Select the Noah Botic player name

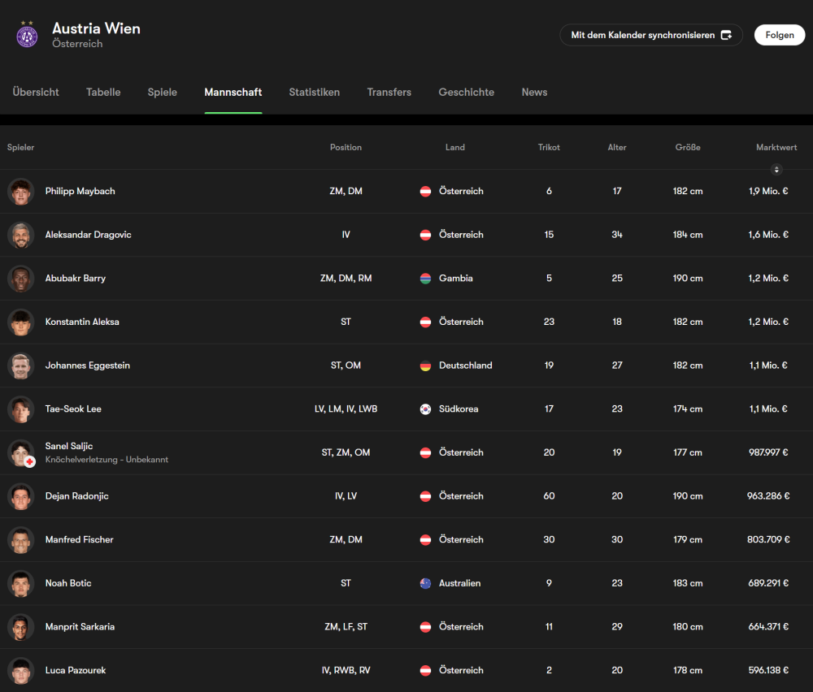pyautogui.click(x=68, y=583)
